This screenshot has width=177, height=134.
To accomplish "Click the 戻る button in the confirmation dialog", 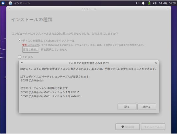I will click(x=127, y=107).
